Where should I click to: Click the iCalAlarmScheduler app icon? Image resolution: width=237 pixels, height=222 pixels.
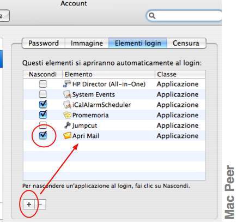[x=67, y=105]
